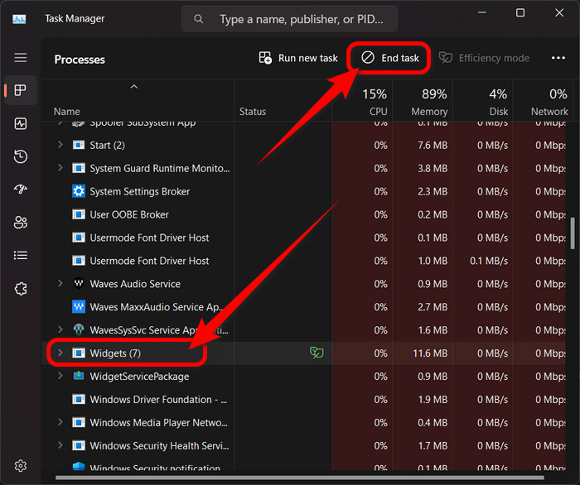This screenshot has width=580, height=485.
Task: Expand Windows Security Health Service row
Action: (x=60, y=445)
